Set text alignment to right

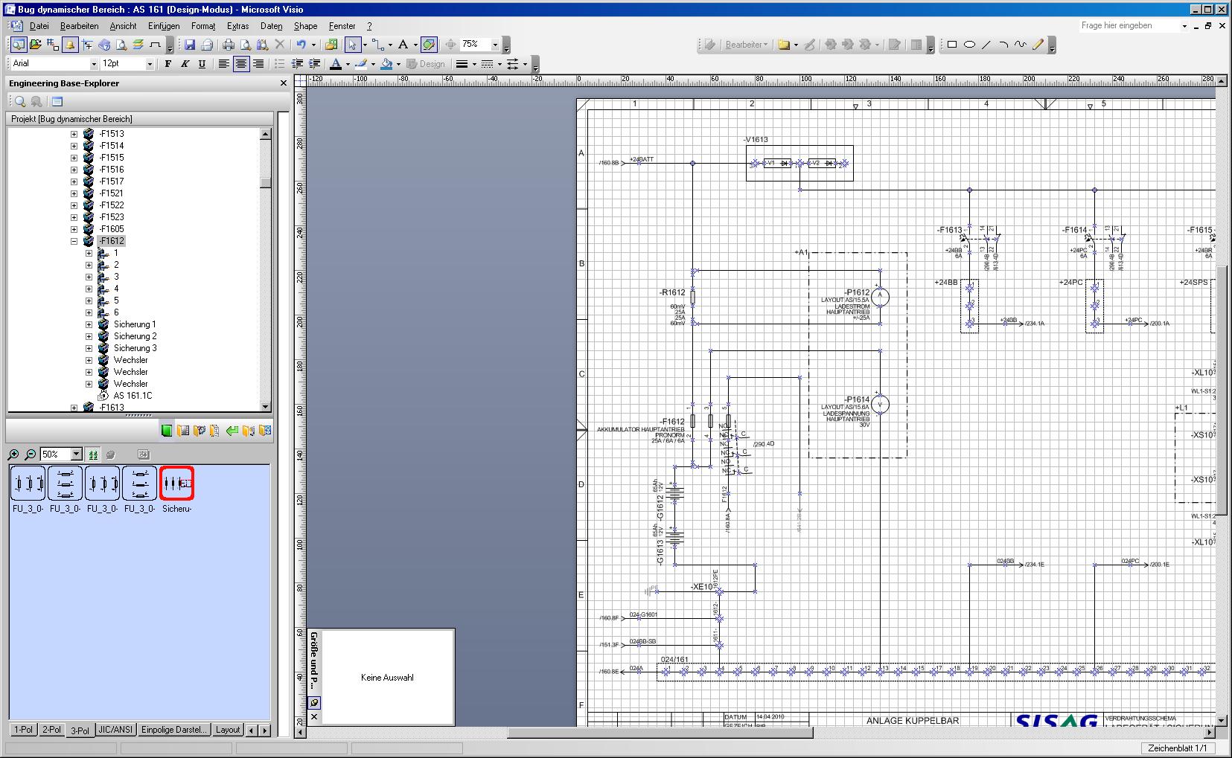tap(258, 64)
